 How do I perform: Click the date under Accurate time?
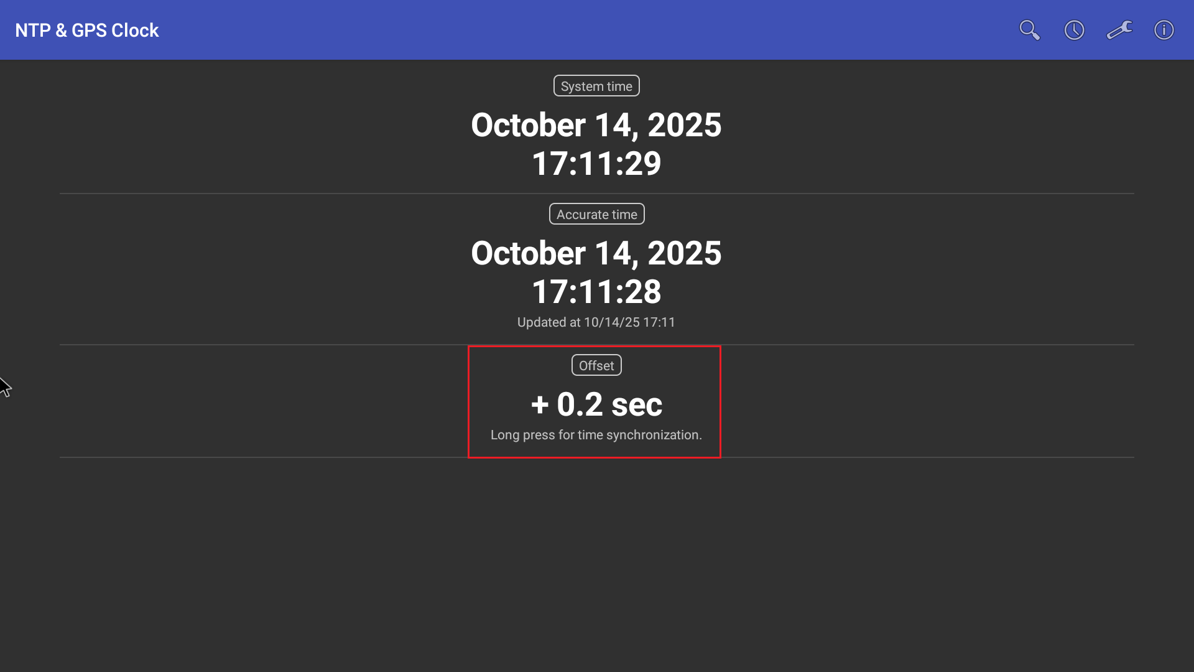point(596,253)
